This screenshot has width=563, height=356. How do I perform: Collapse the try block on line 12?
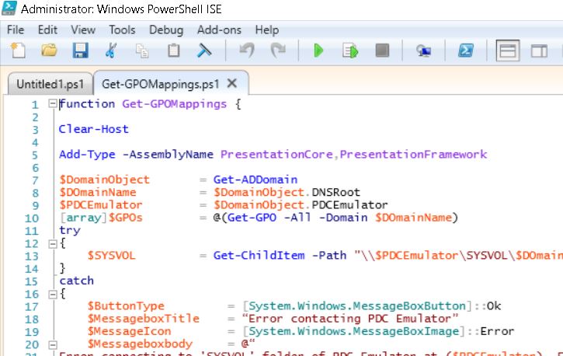(x=53, y=244)
